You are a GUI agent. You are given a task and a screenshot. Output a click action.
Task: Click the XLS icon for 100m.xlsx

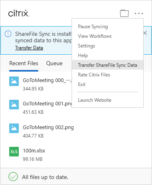[x=14, y=152]
